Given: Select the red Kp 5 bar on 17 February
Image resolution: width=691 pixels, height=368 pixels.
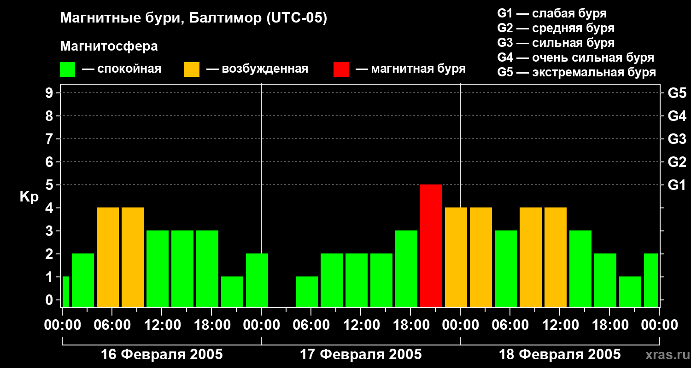Looking at the screenshot, I should tap(431, 246).
